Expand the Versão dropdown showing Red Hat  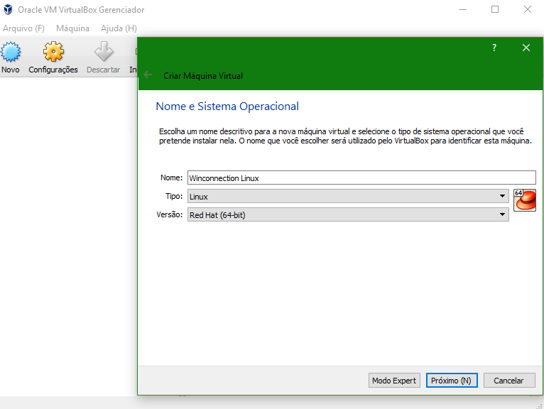[347, 214]
